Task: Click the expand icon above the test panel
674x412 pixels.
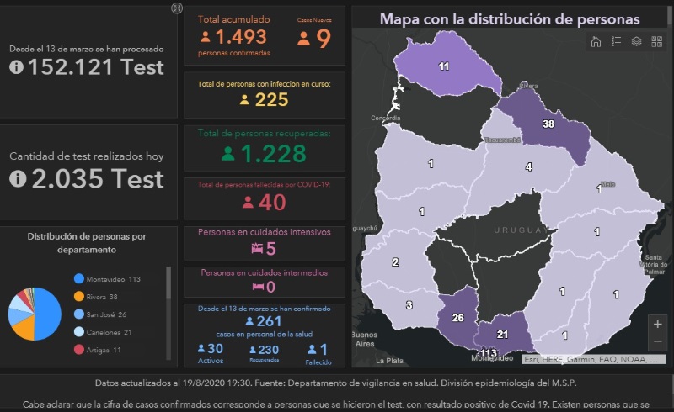Action: coord(177,8)
